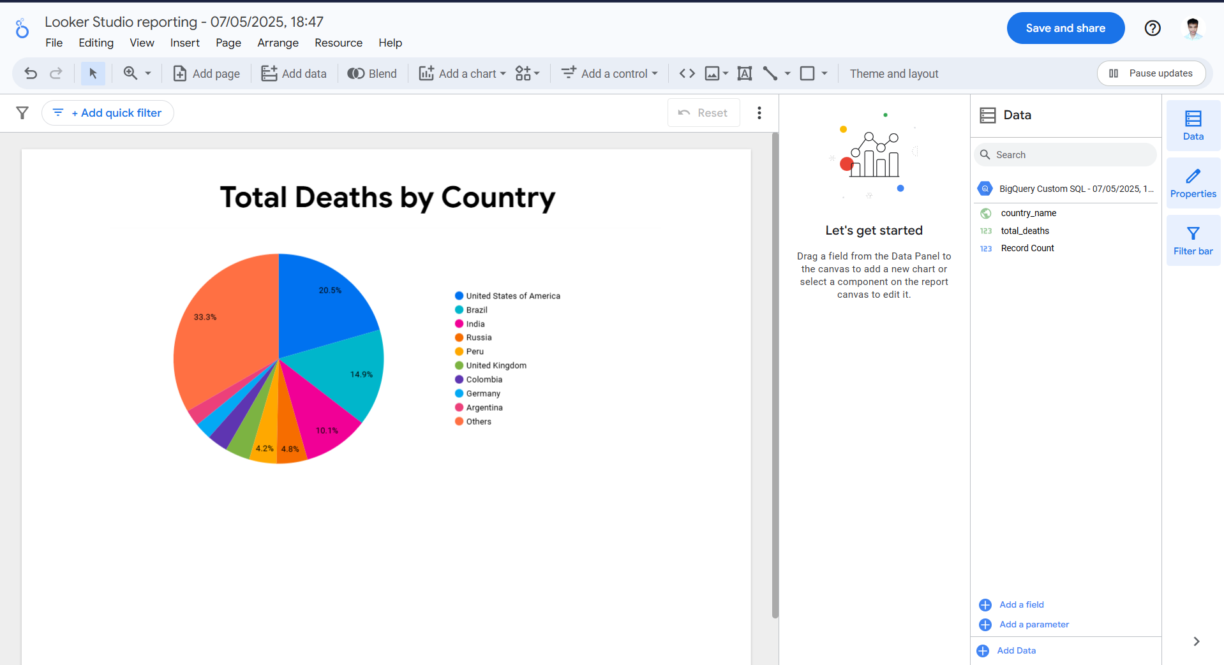The width and height of the screenshot is (1224, 665).
Task: Click the embed URL angle-brackets icon
Action: pos(687,73)
